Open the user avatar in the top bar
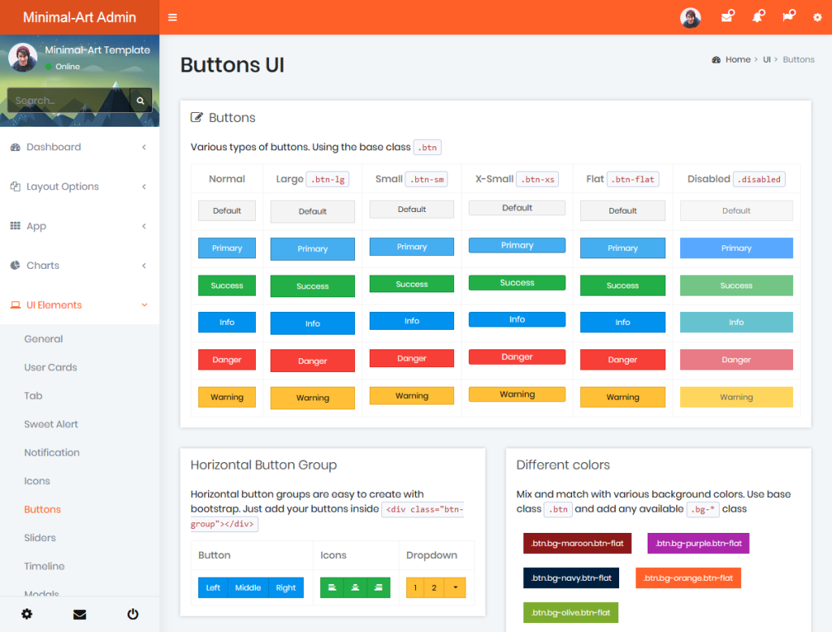 point(691,18)
